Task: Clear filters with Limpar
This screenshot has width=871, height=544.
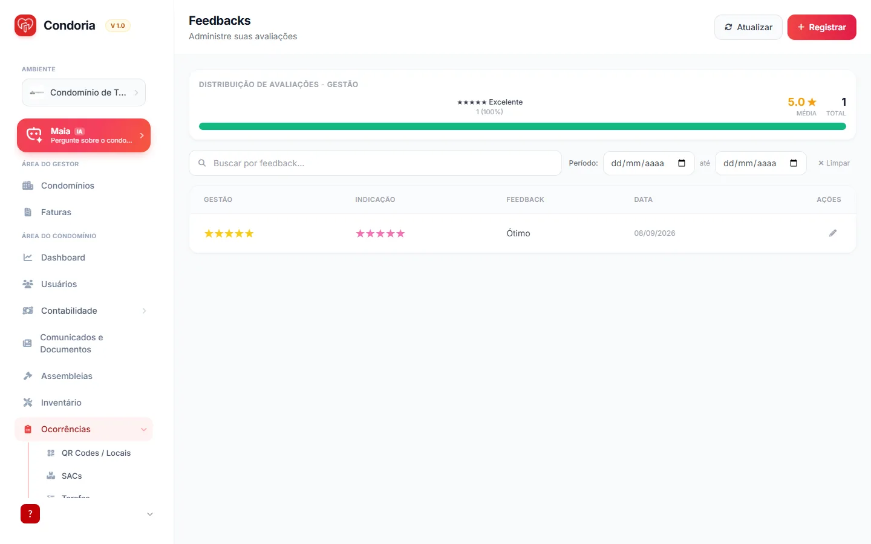Action: (833, 163)
